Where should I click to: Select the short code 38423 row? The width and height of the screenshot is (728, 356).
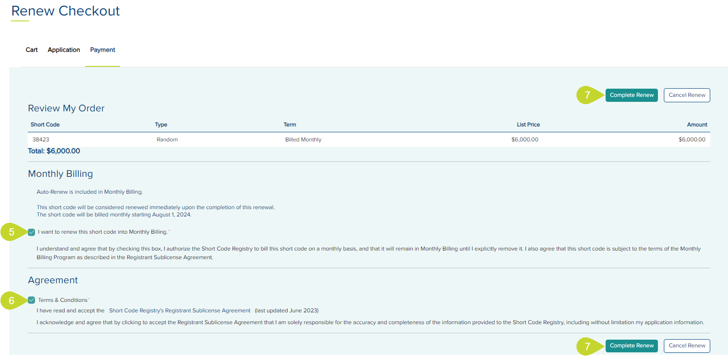[x=41, y=140]
